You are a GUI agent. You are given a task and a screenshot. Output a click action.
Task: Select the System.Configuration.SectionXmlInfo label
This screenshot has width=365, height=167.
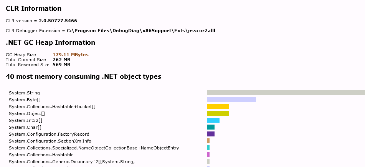pyautogui.click(x=50, y=141)
